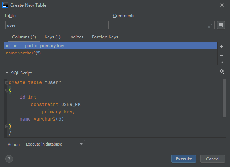
Task: Click the comment bubble icon
Action: [x=221, y=25]
